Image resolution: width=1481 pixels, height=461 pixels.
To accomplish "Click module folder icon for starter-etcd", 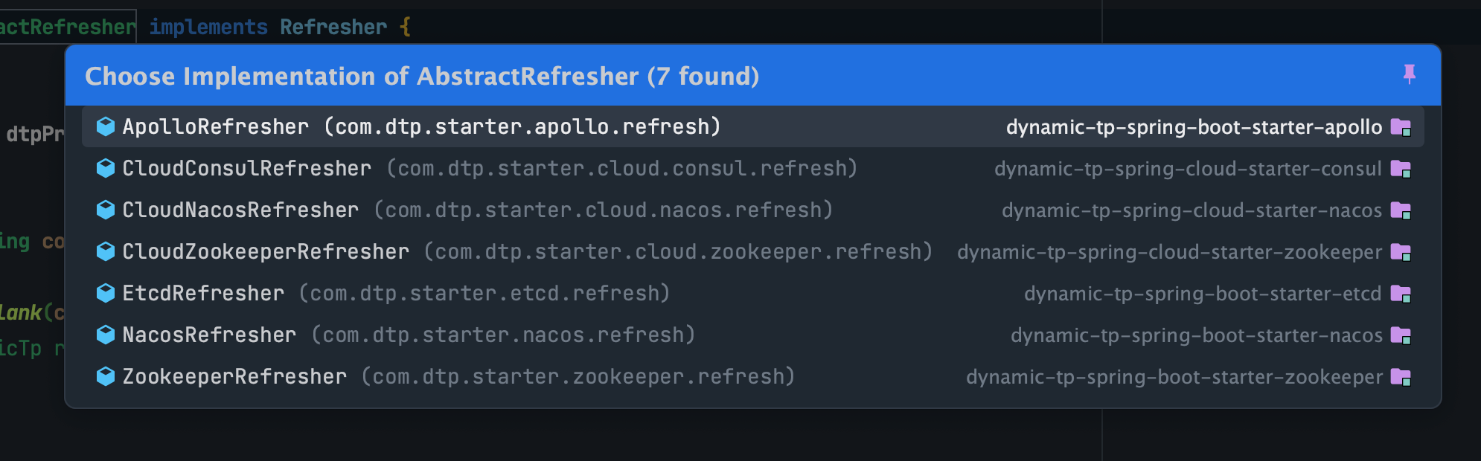I will tap(1401, 294).
